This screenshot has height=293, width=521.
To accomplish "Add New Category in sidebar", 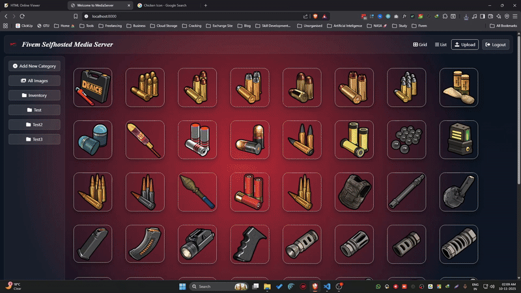I will pos(35,66).
